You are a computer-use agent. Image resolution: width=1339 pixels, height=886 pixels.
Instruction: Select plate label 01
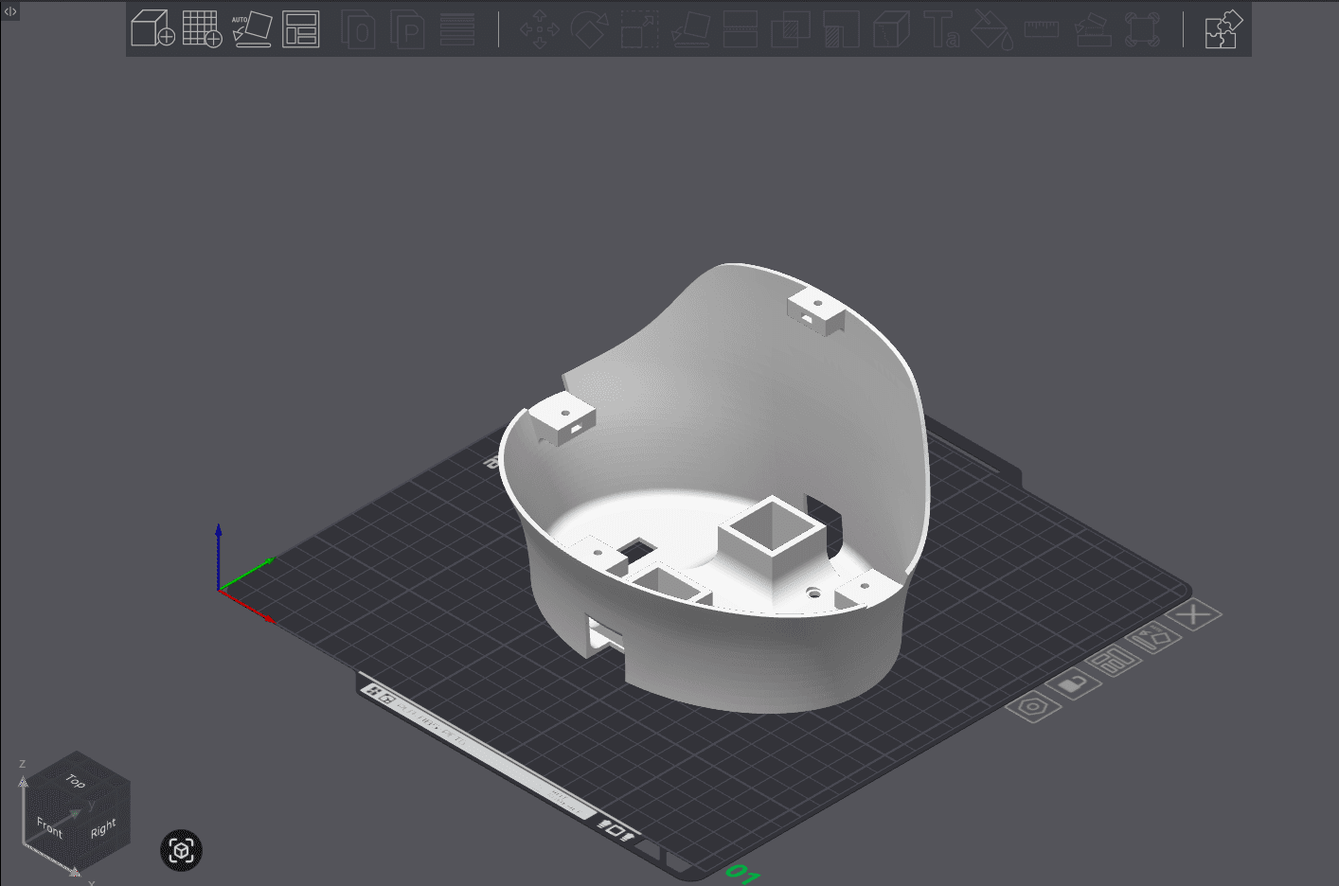[x=741, y=875]
